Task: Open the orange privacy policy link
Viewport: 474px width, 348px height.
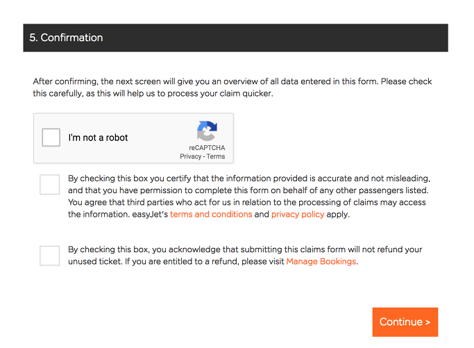Action: pyautogui.click(x=298, y=214)
